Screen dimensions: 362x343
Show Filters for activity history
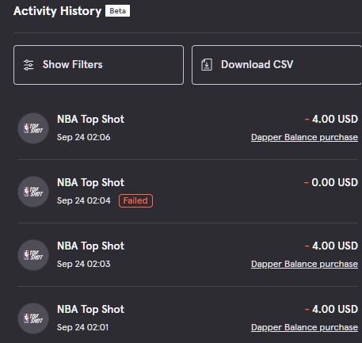[98, 65]
